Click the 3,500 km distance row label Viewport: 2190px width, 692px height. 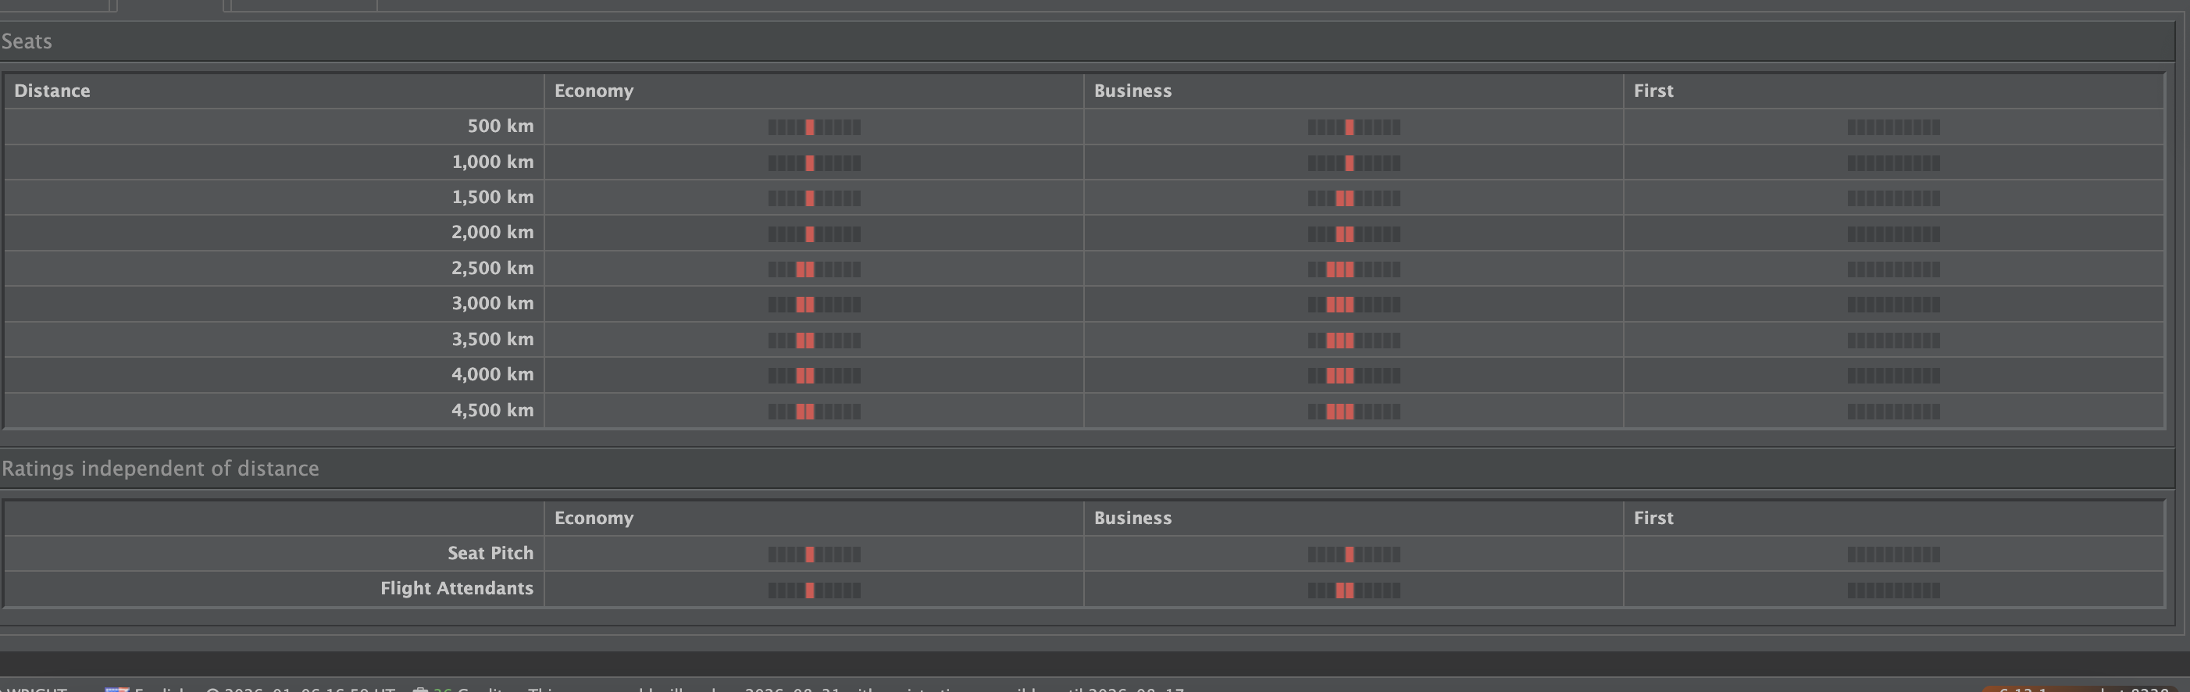click(x=492, y=339)
